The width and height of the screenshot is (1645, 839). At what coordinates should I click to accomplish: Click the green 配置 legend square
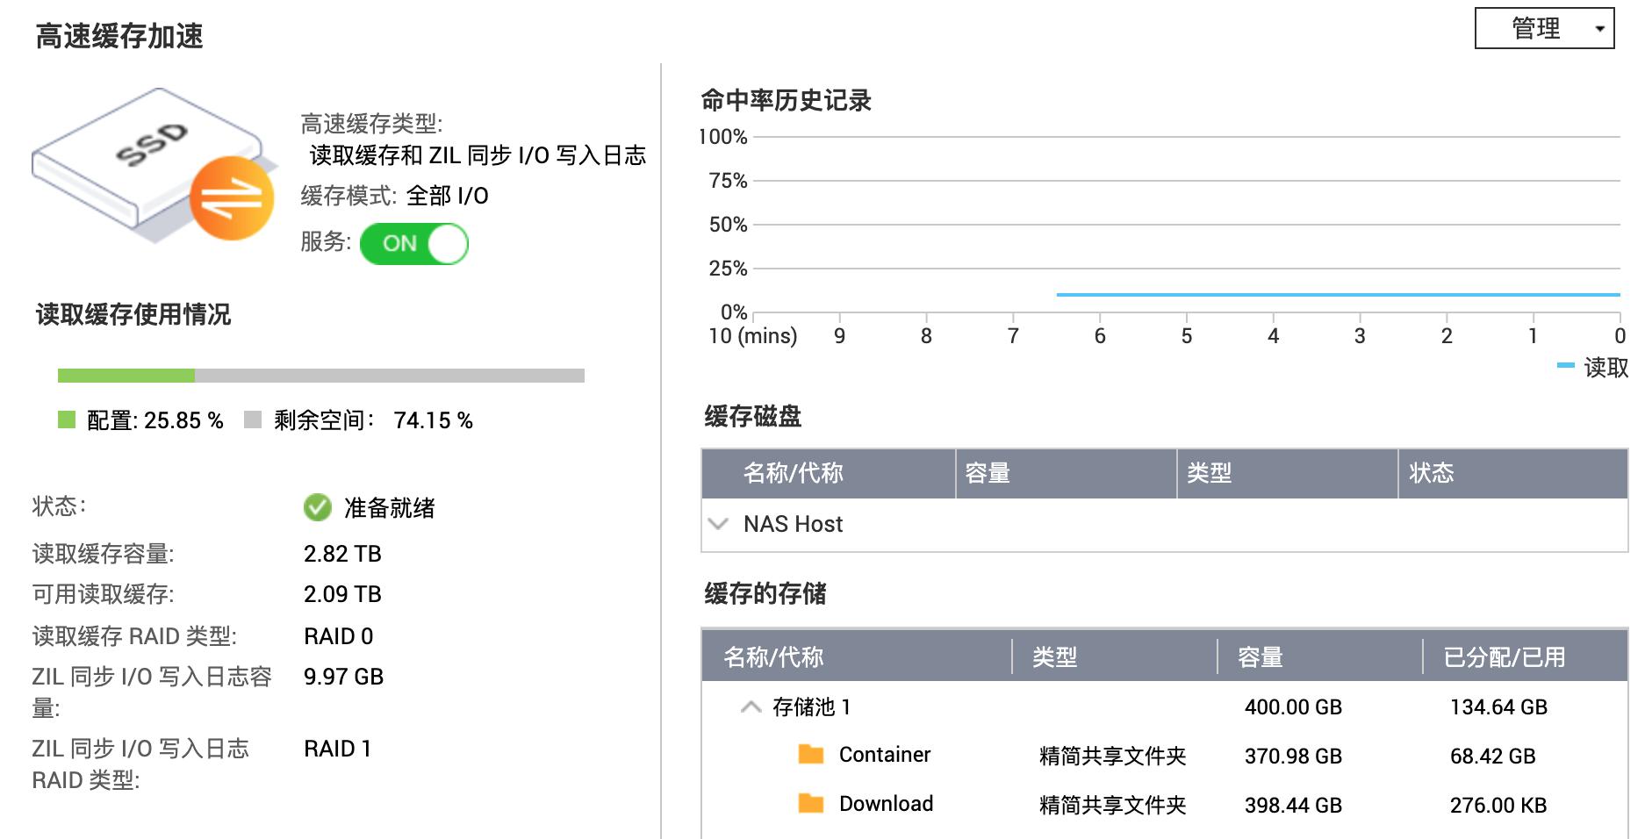(67, 420)
